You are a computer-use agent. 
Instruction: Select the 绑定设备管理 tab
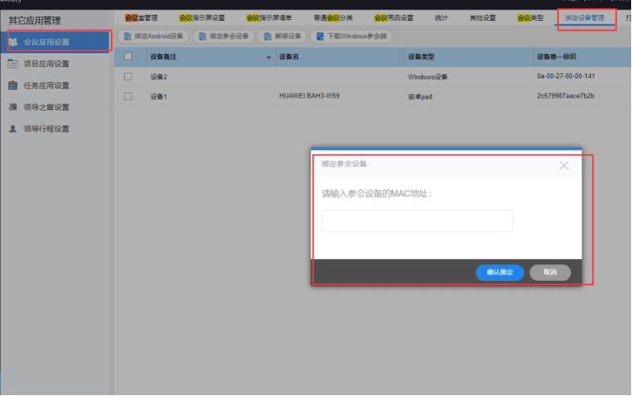(x=585, y=17)
